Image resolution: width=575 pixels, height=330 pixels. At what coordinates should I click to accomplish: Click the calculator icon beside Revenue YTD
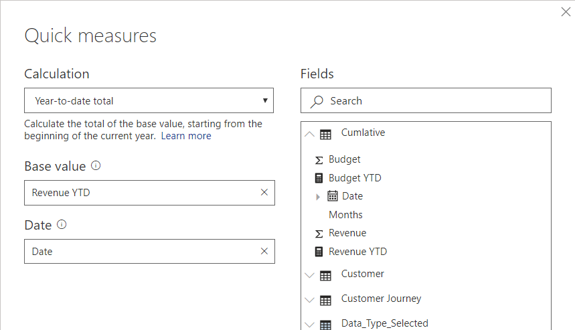point(319,252)
